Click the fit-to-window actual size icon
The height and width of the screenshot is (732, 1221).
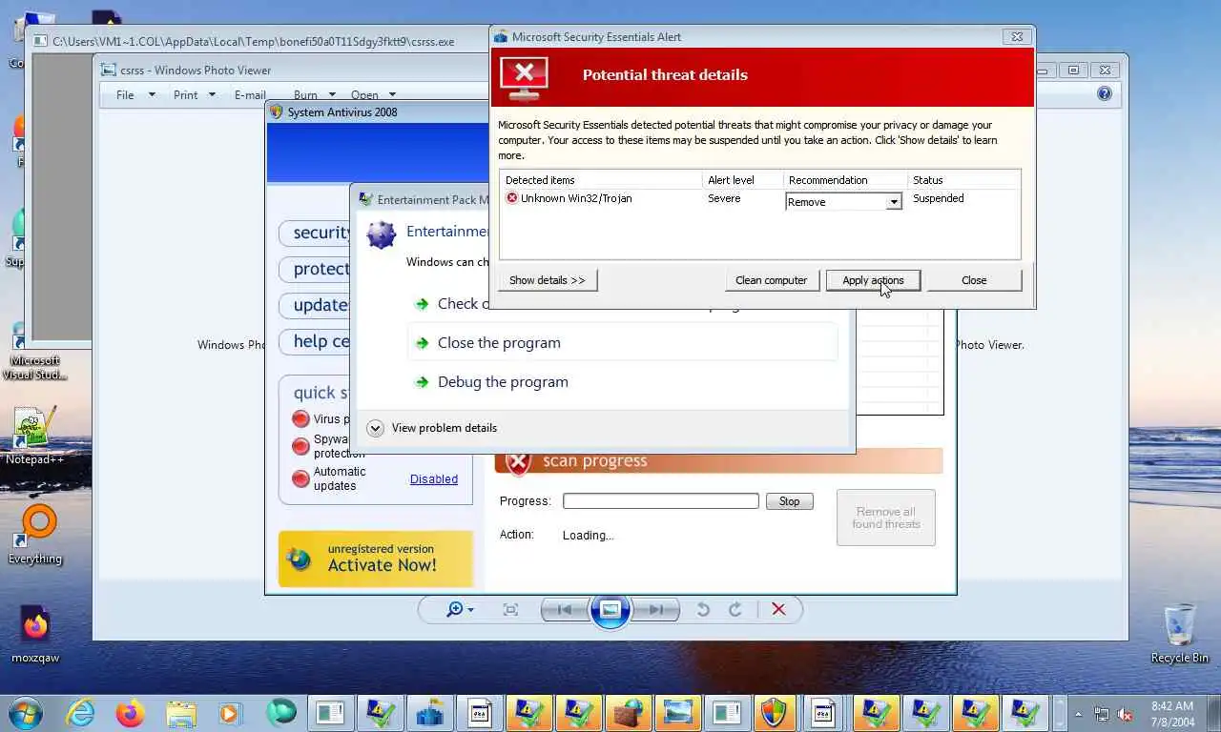[510, 610]
